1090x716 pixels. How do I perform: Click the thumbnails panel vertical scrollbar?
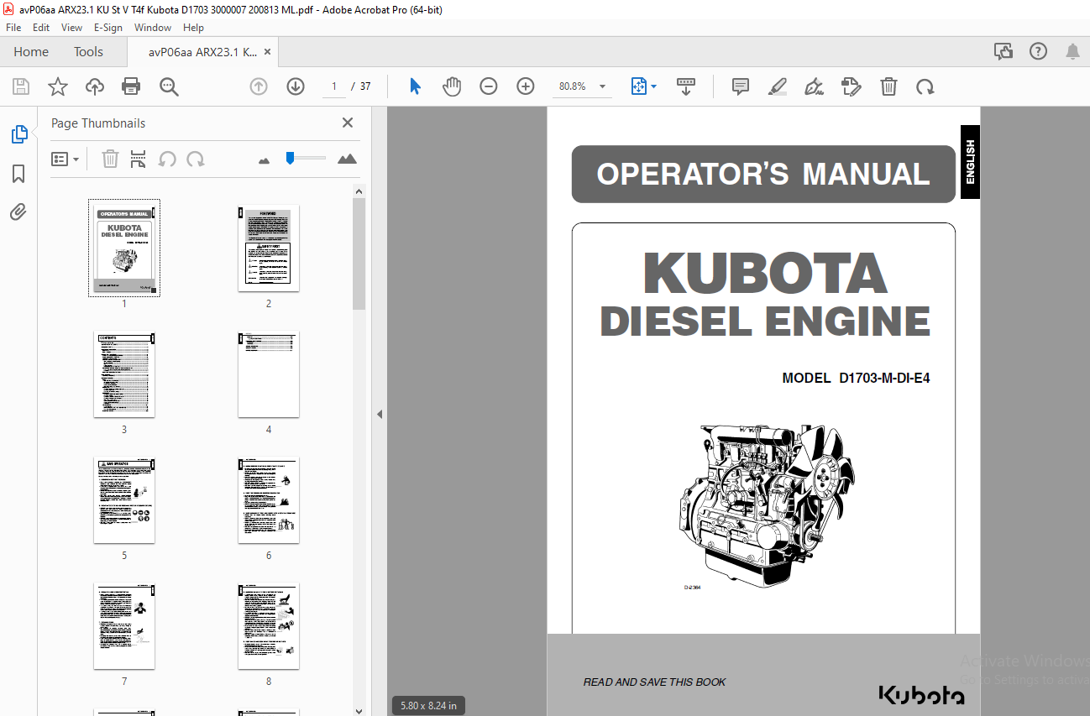click(359, 255)
